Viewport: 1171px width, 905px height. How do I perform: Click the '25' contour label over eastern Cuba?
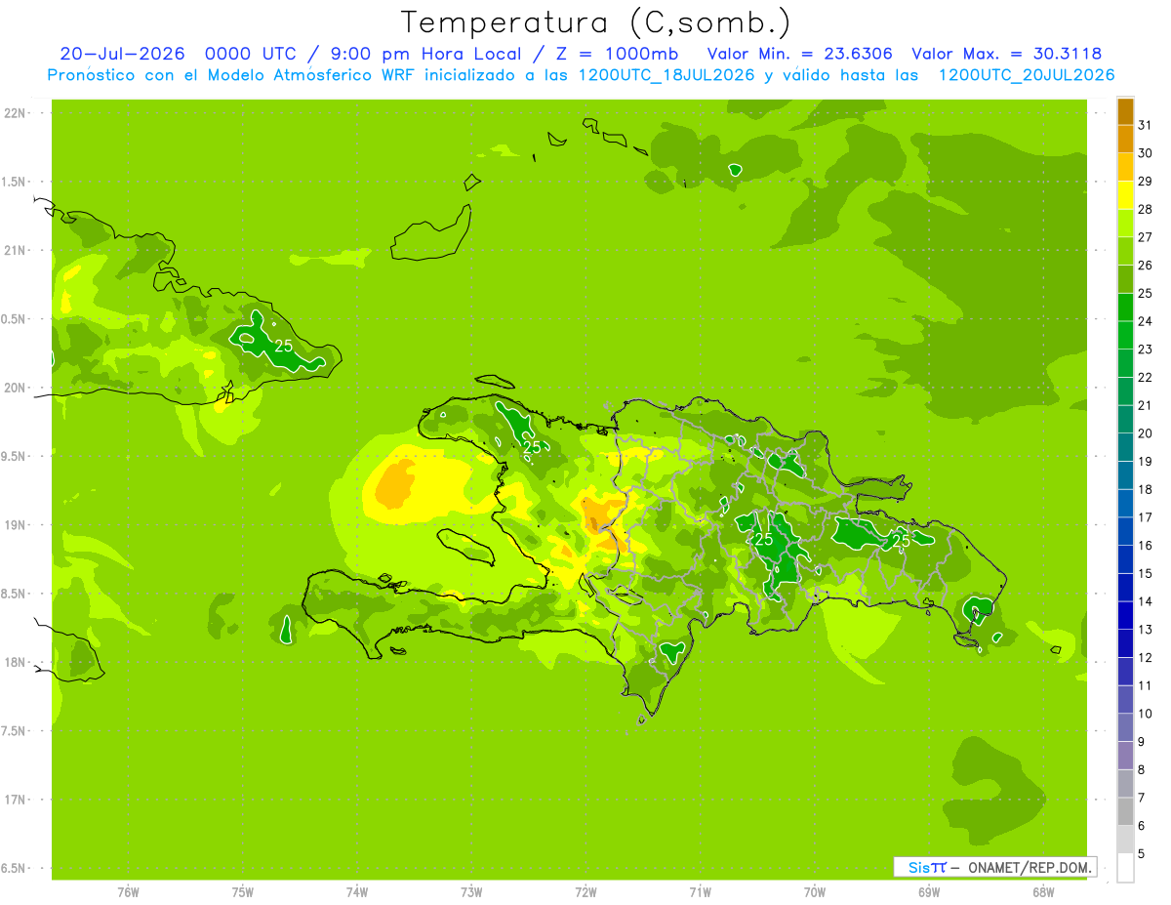(x=284, y=346)
